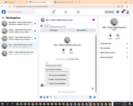Viewport: 133px width, 106px height.
Task: Click the Home feed icon
Action: point(53,12)
